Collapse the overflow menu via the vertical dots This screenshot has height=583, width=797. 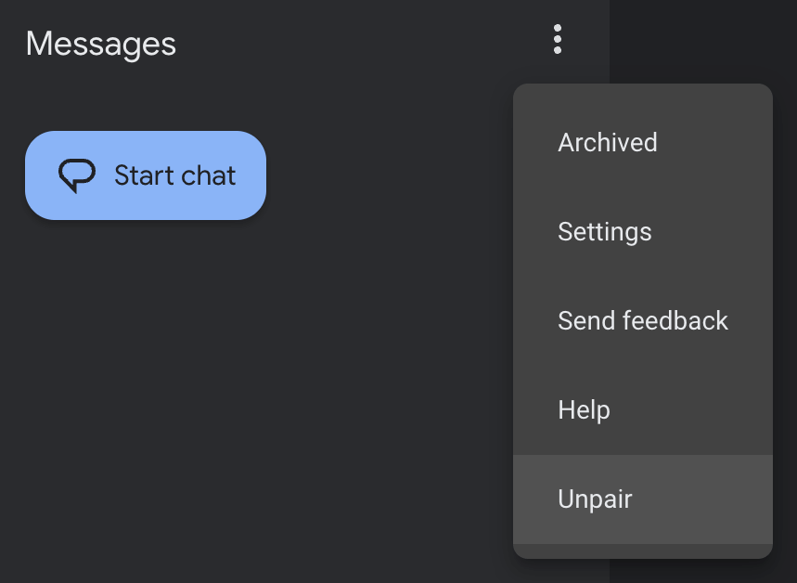click(x=557, y=40)
